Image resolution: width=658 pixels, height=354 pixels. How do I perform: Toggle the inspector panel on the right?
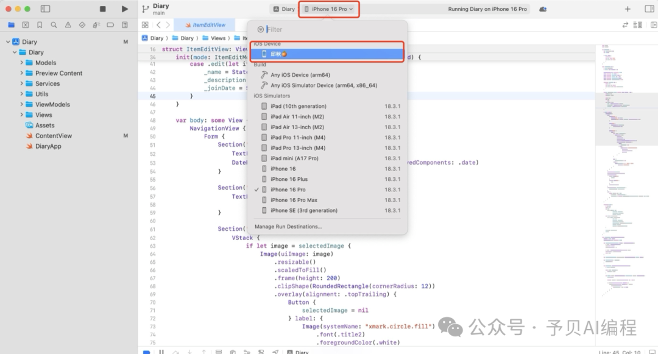coord(649,9)
